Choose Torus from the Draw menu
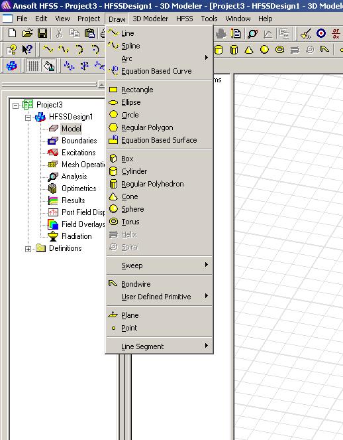Image resolution: width=343 pixels, height=440 pixels. [x=159, y=222]
